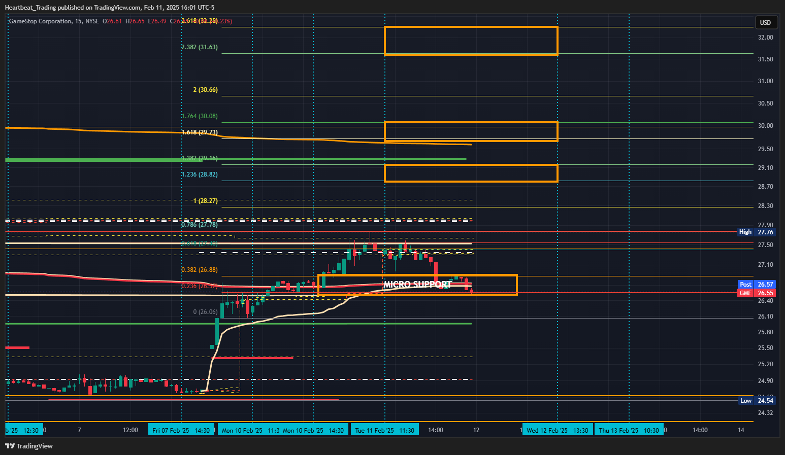
Task: Select the 1 (28.27) Fibonacci label
Action: (206, 201)
